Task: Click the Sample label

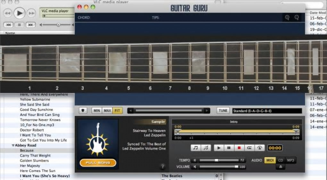Action: (158, 122)
